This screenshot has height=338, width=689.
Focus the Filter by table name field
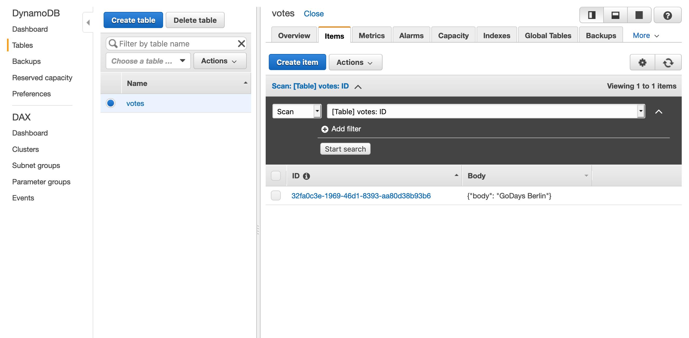point(176,43)
